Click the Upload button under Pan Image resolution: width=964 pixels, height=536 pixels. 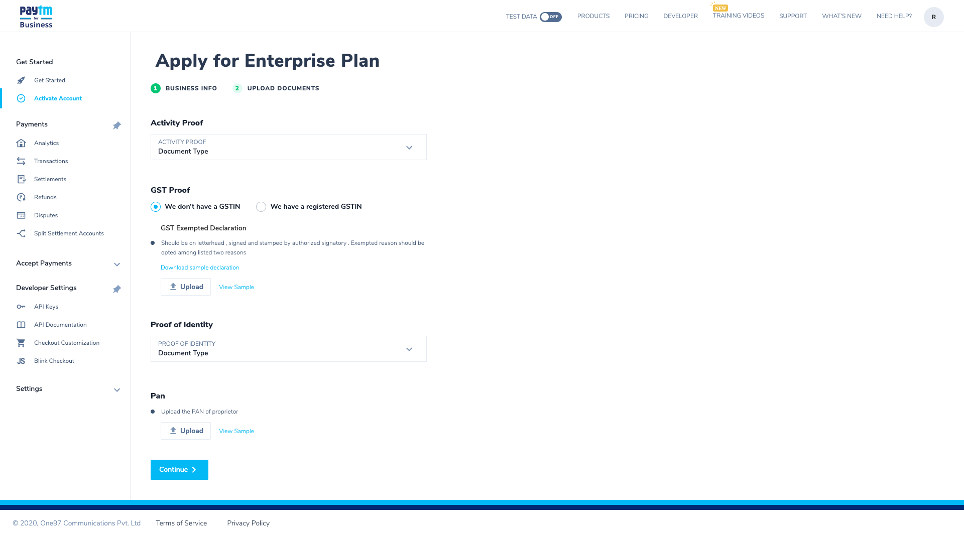click(x=186, y=431)
